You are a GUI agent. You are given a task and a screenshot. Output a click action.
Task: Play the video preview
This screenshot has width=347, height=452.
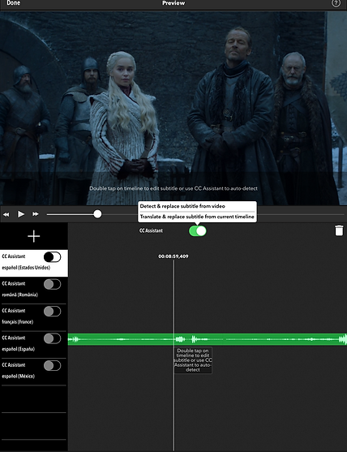[21, 214]
